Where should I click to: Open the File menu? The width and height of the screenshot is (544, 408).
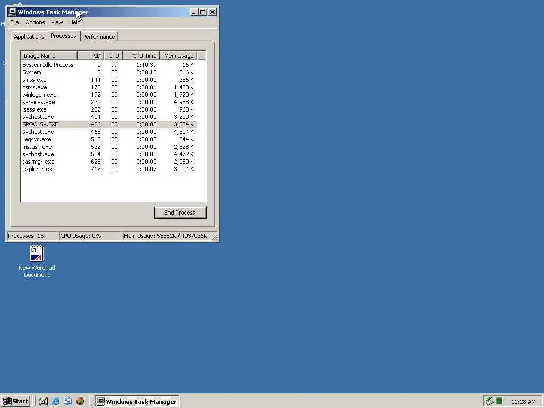coord(14,22)
